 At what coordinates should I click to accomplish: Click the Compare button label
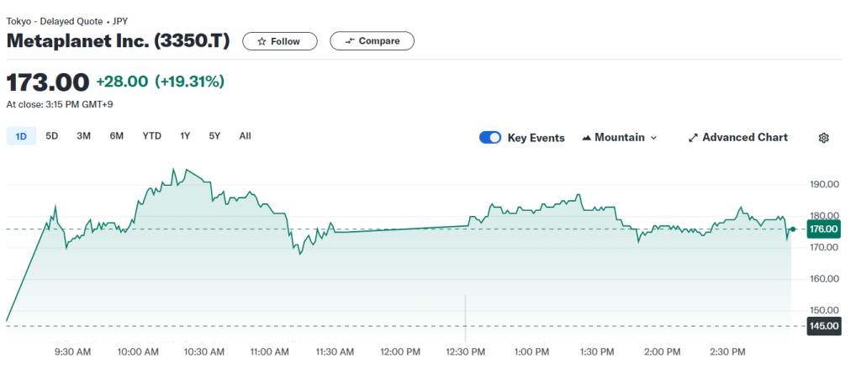[378, 41]
